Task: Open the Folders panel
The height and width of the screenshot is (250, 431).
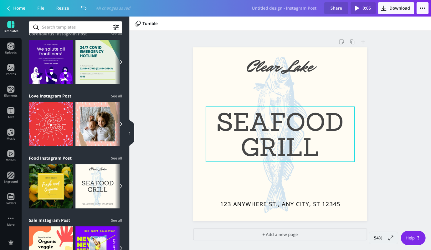Action: [11, 199]
